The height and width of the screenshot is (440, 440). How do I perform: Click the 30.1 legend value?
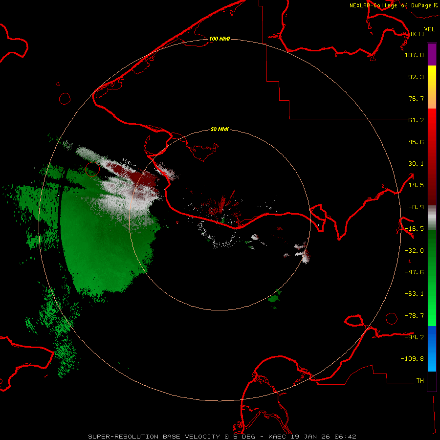tap(416, 164)
